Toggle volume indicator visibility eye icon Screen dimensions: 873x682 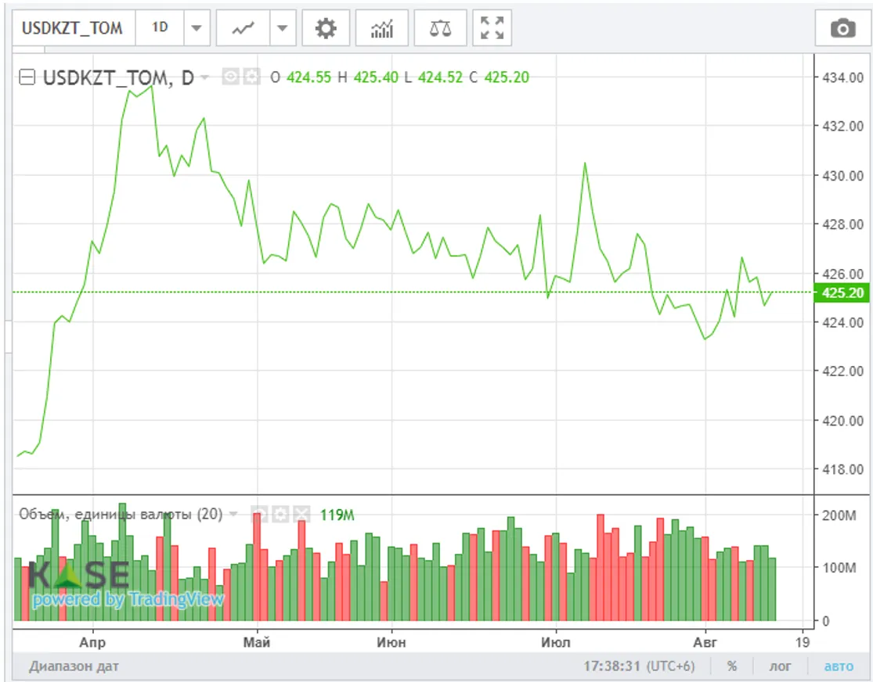[260, 514]
